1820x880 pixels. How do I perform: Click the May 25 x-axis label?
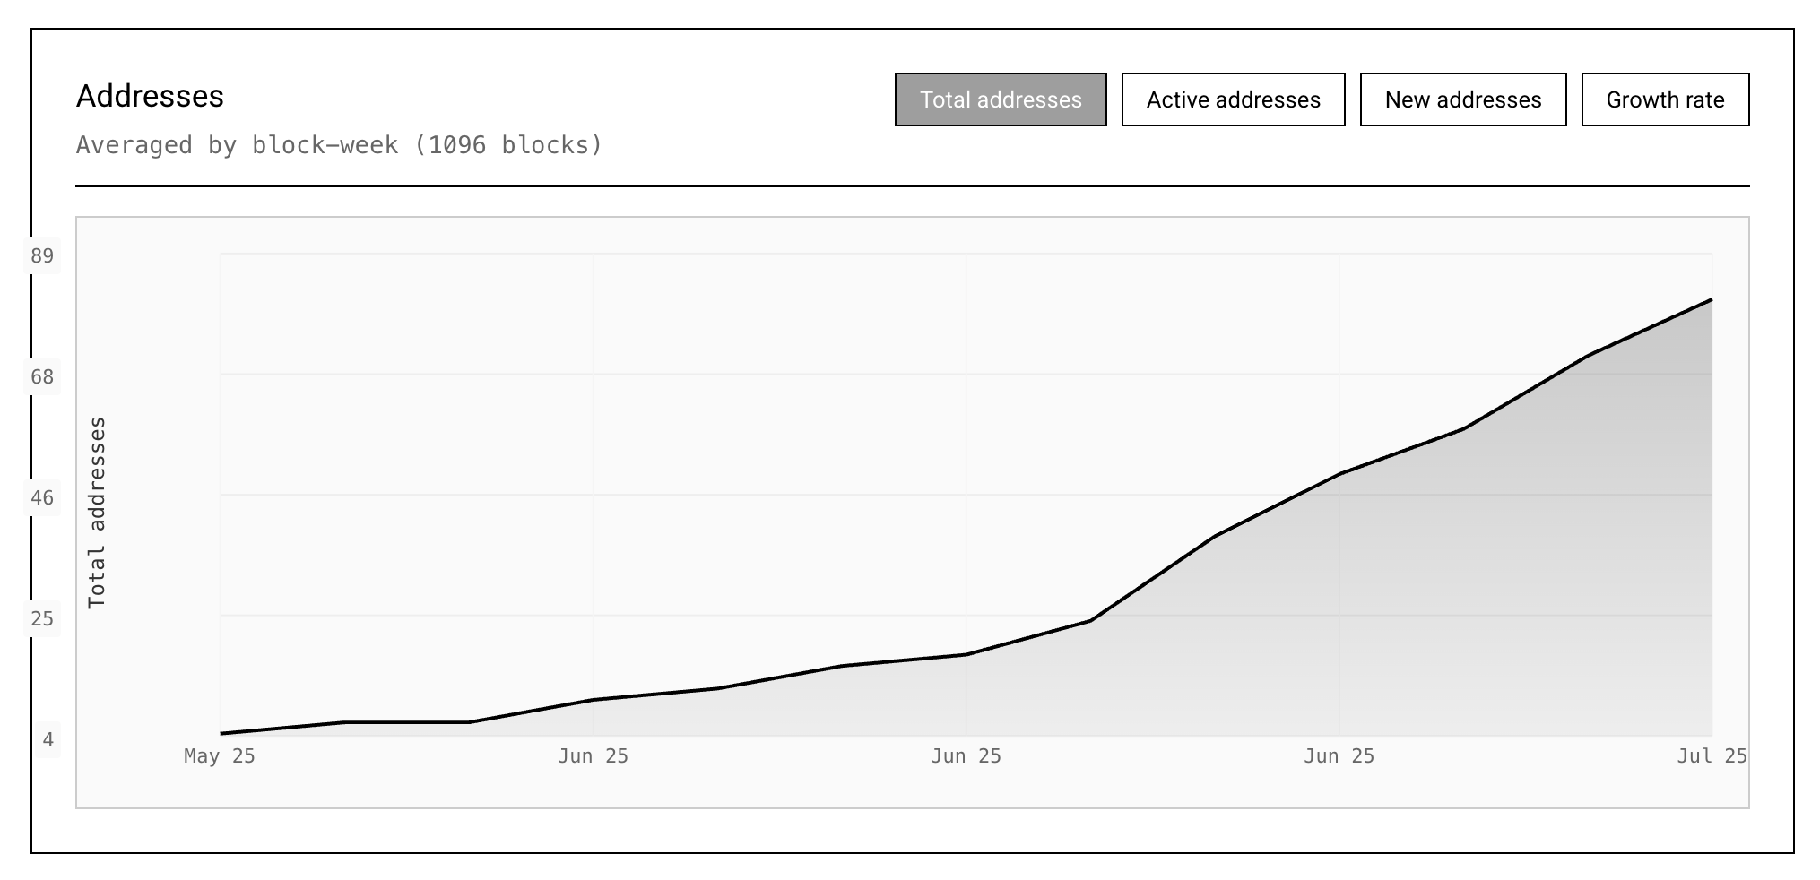coord(220,756)
